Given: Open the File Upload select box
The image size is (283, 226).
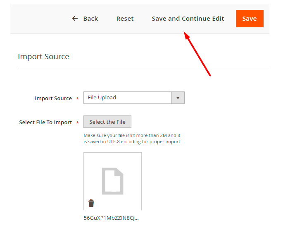Looking at the screenshot, I should 128,98.
